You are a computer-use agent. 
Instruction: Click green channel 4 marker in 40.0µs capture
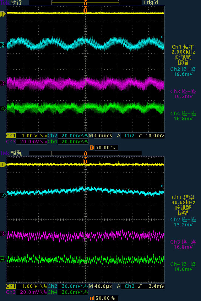(3, 259)
